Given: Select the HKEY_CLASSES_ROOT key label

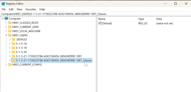Looking at the screenshot, I should [25, 23].
